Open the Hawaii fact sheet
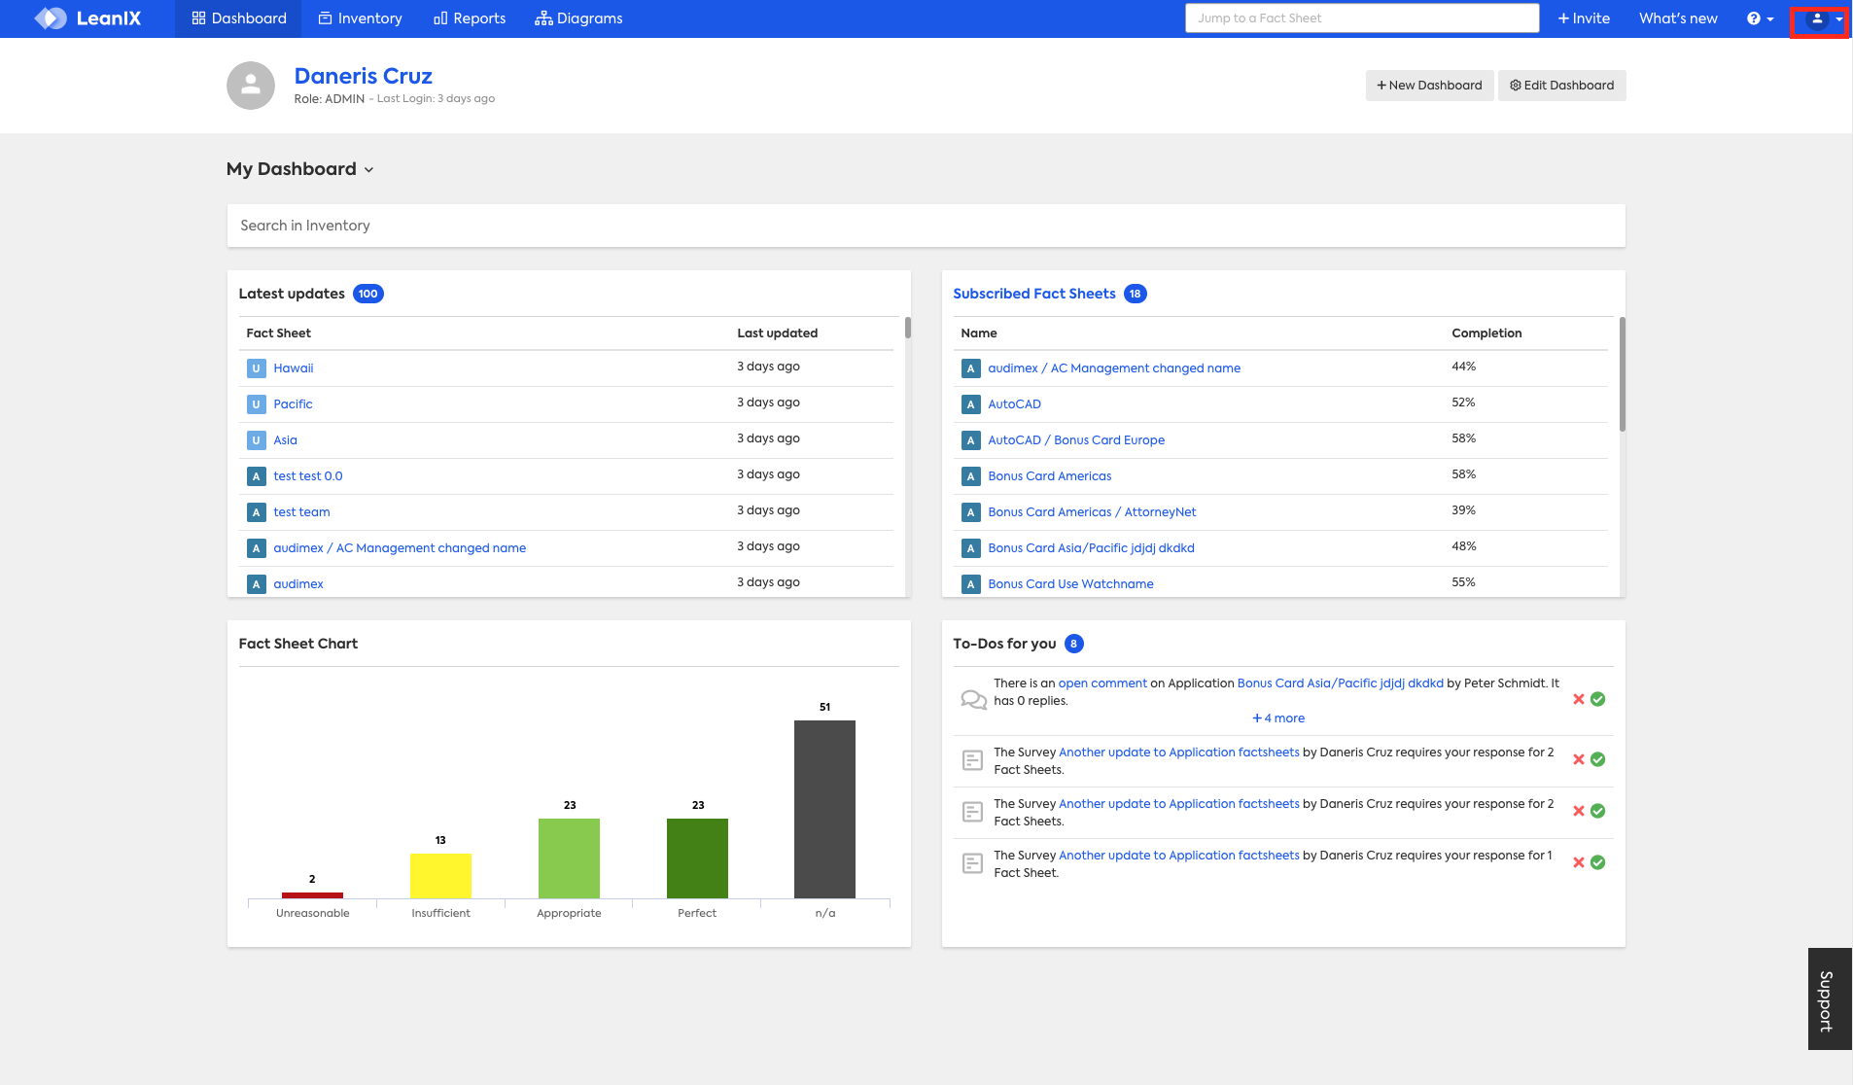The height and width of the screenshot is (1085, 1853). (x=294, y=368)
